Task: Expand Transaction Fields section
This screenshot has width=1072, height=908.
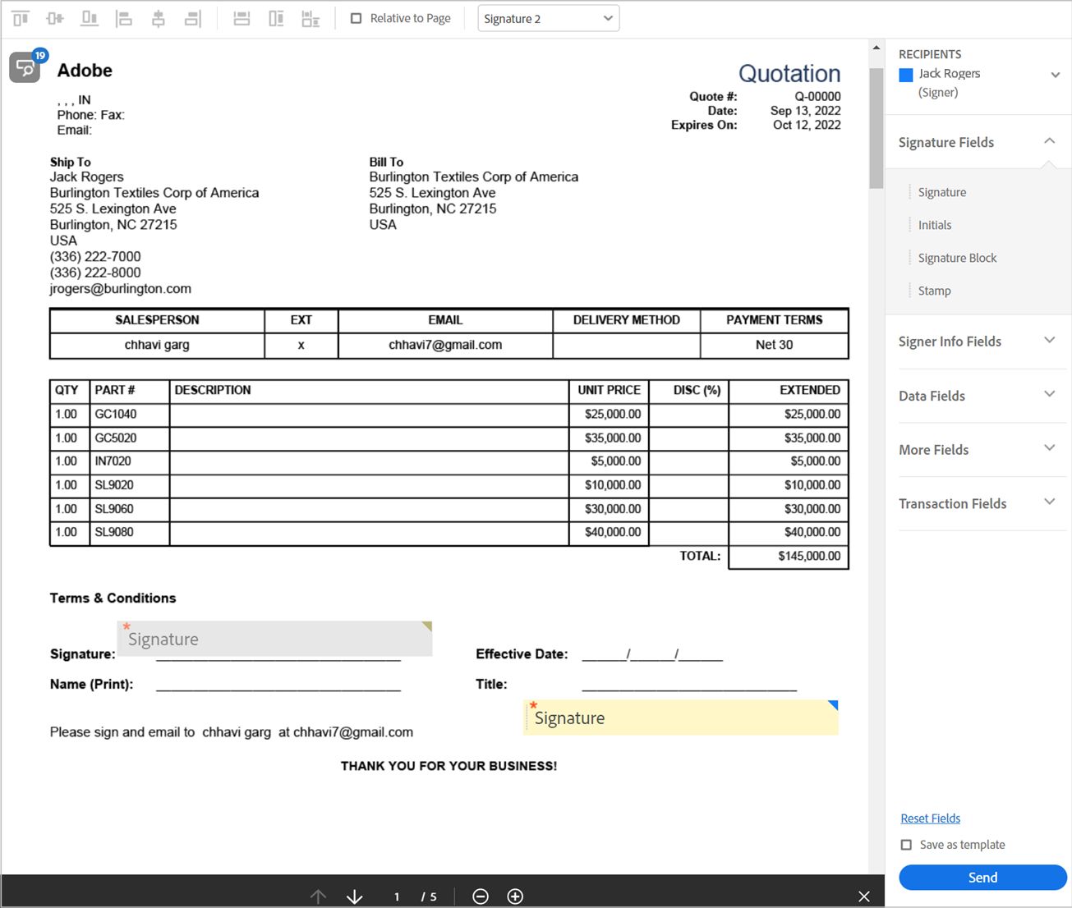Action: [x=1049, y=502]
